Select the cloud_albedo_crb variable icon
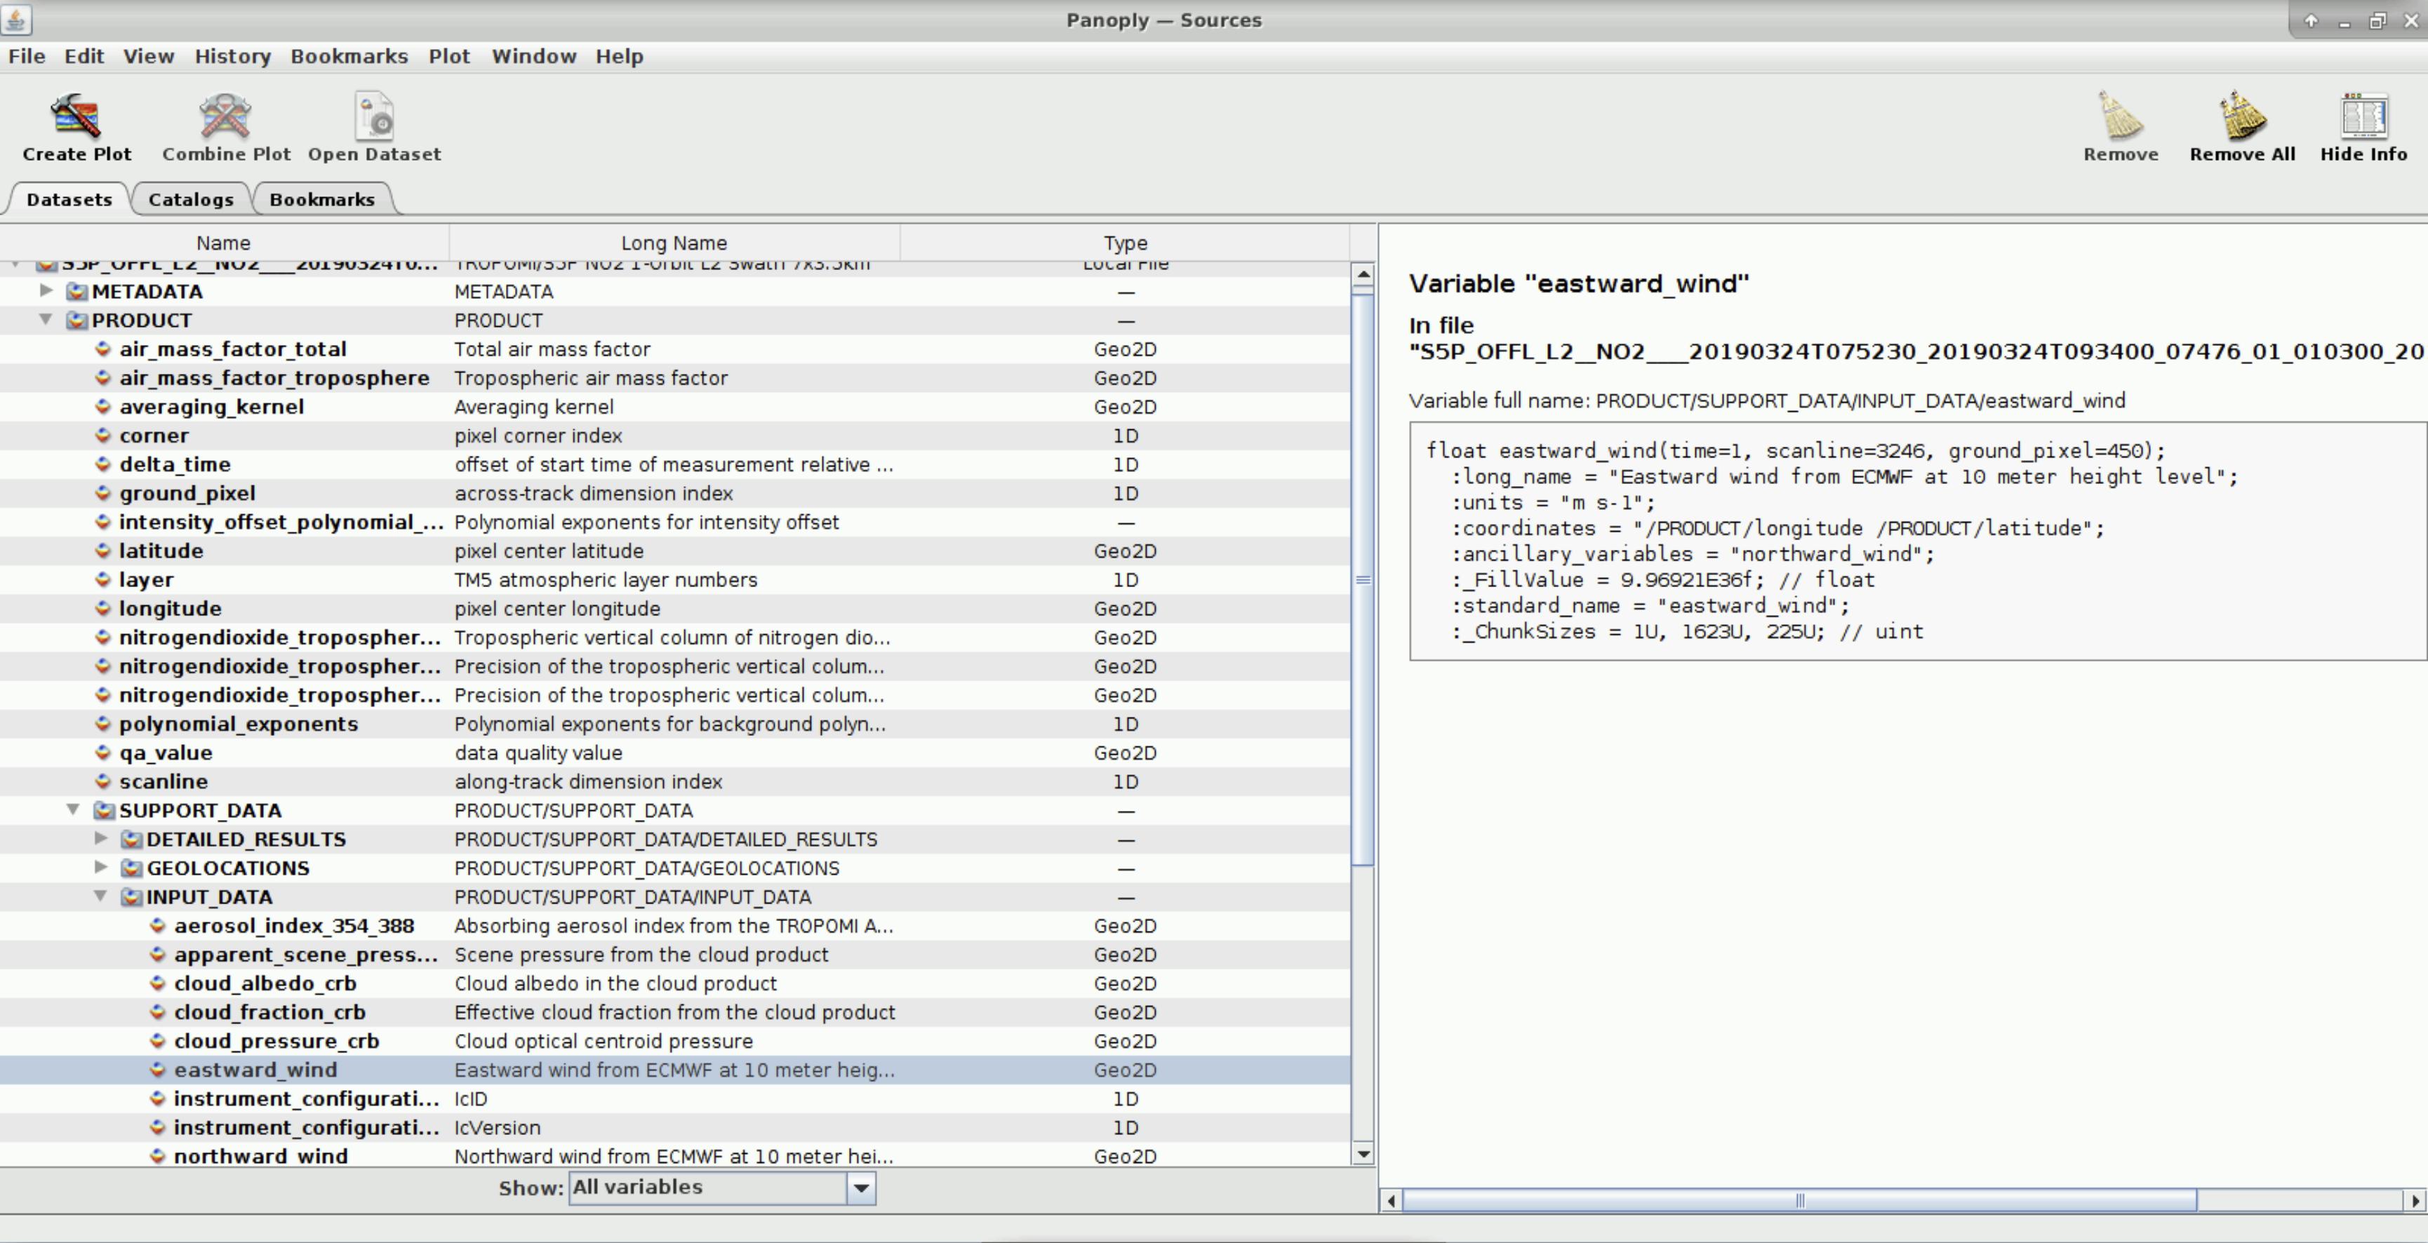 coord(157,983)
